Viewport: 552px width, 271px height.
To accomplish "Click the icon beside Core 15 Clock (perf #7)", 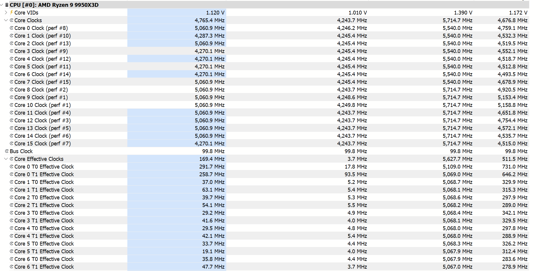I will coord(12,143).
